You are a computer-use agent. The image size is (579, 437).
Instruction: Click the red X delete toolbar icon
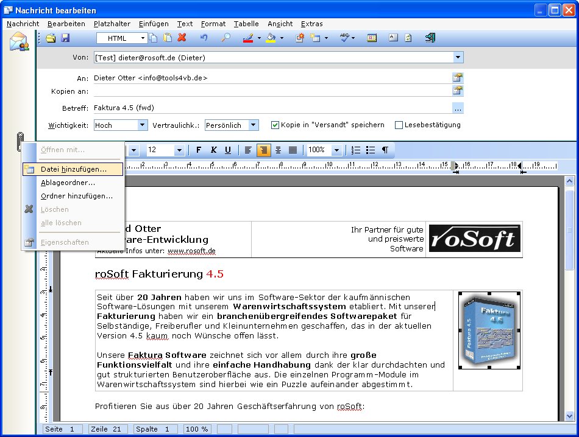coord(182,38)
